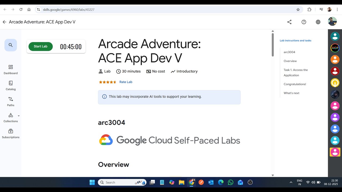
Task: Open the Dashboard section
Action: coord(11,70)
